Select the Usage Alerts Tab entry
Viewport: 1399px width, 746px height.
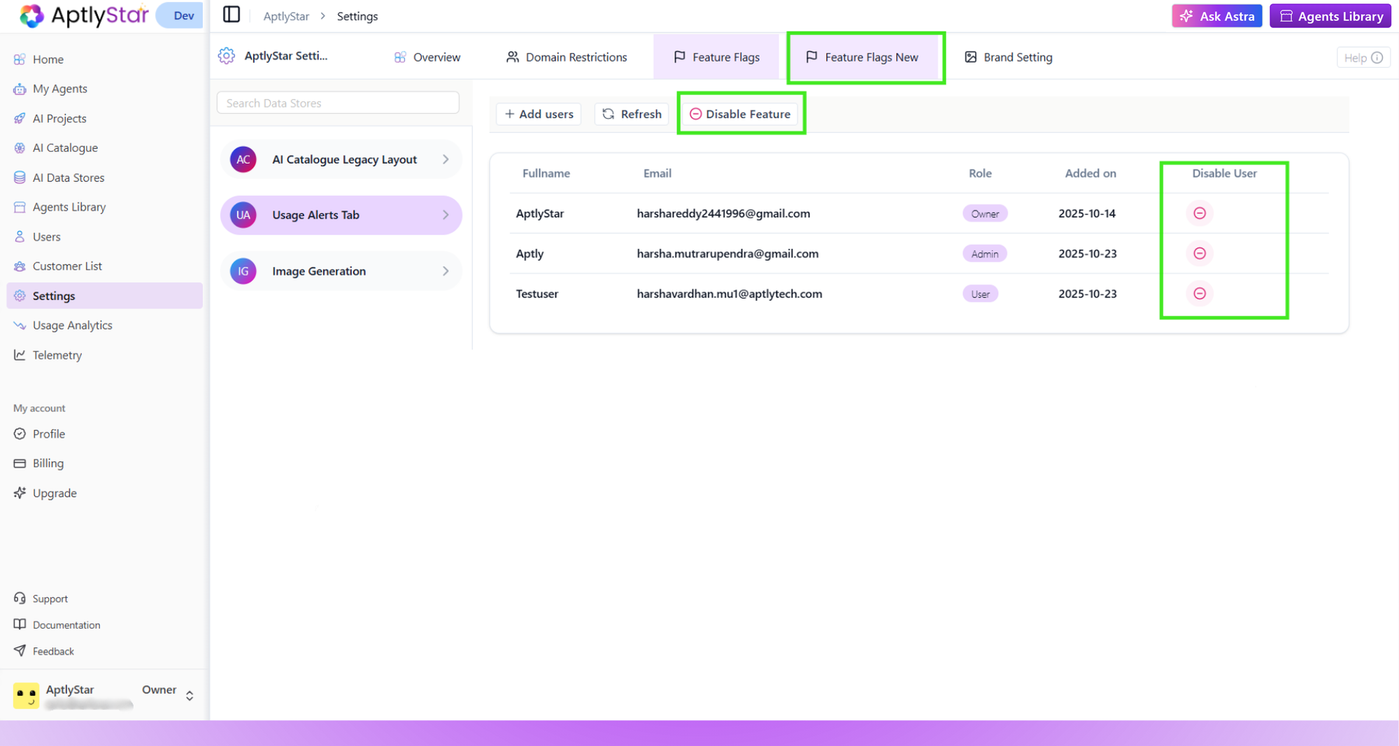tap(341, 215)
